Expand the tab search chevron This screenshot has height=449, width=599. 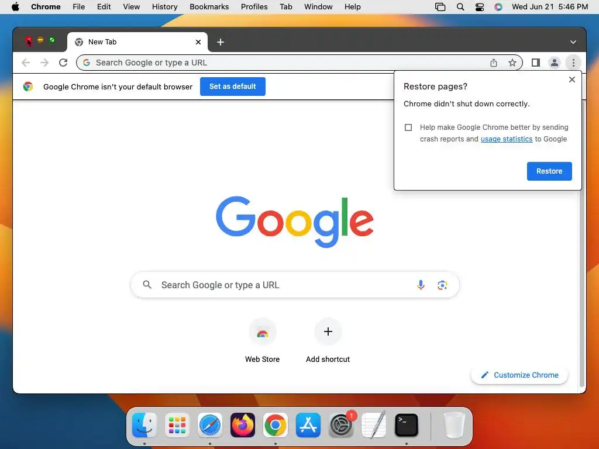573,42
